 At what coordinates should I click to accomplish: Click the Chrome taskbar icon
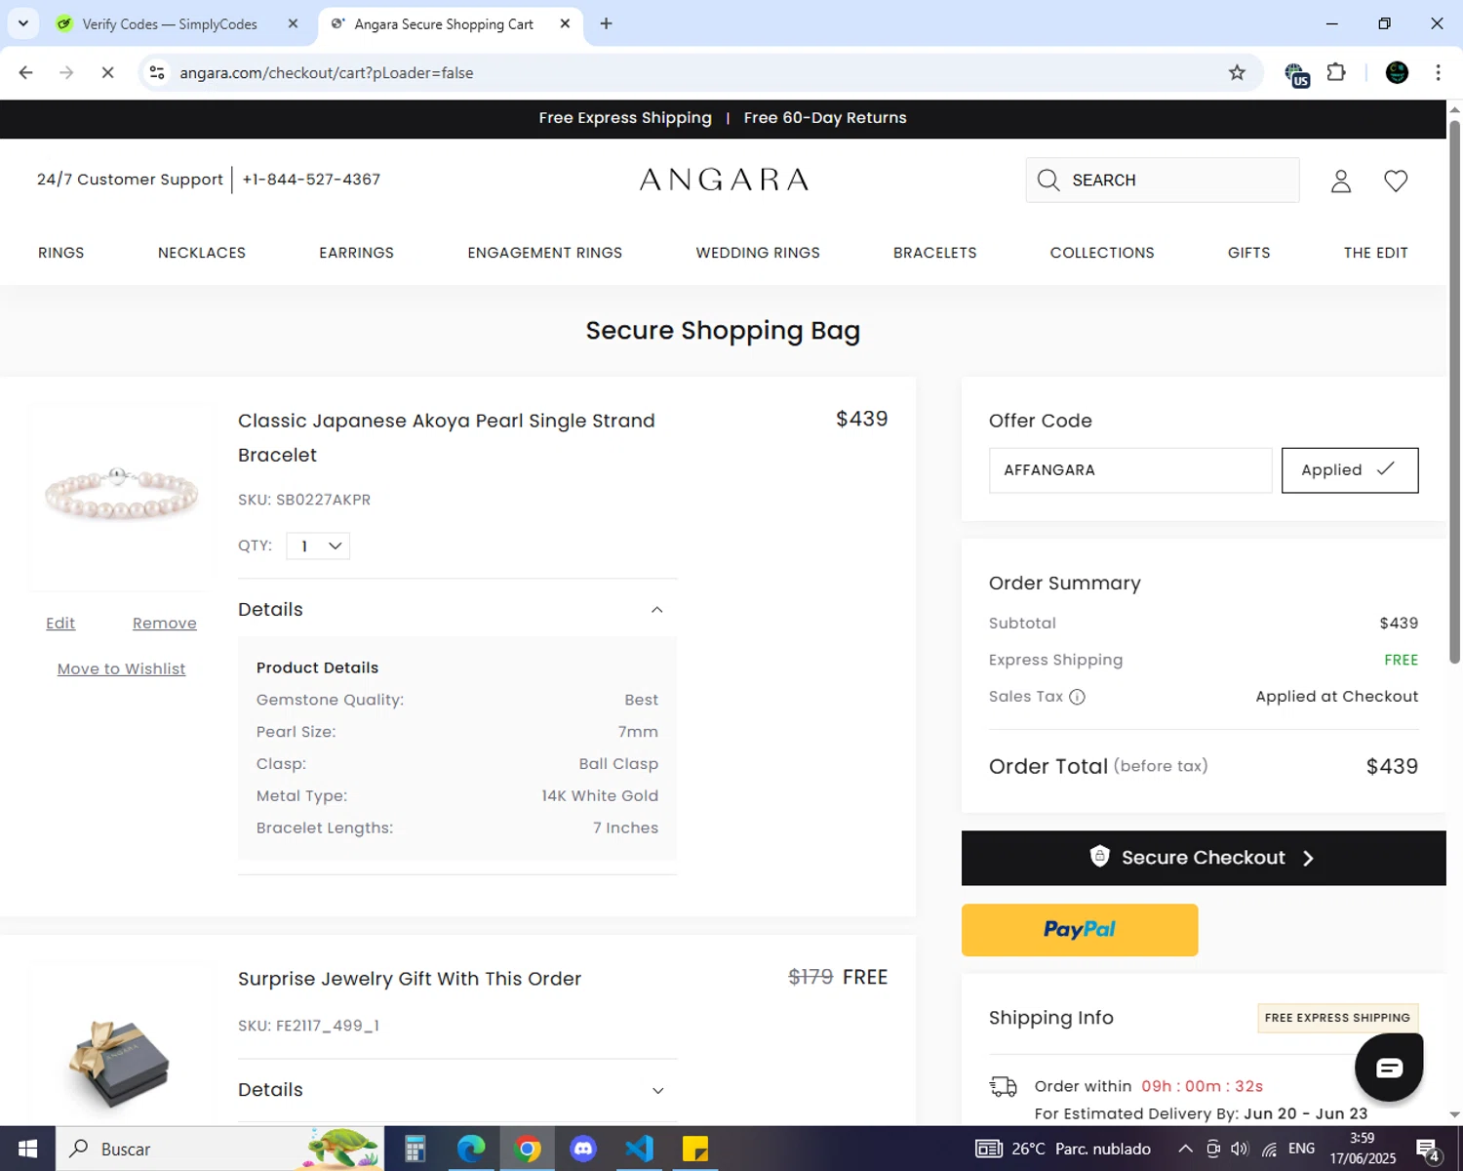tap(528, 1149)
